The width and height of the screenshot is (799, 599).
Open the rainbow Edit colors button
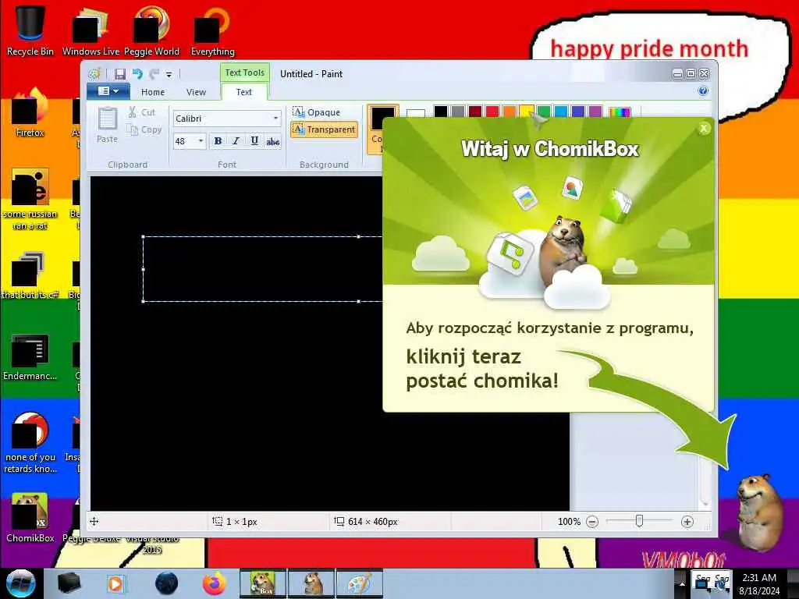tap(620, 112)
